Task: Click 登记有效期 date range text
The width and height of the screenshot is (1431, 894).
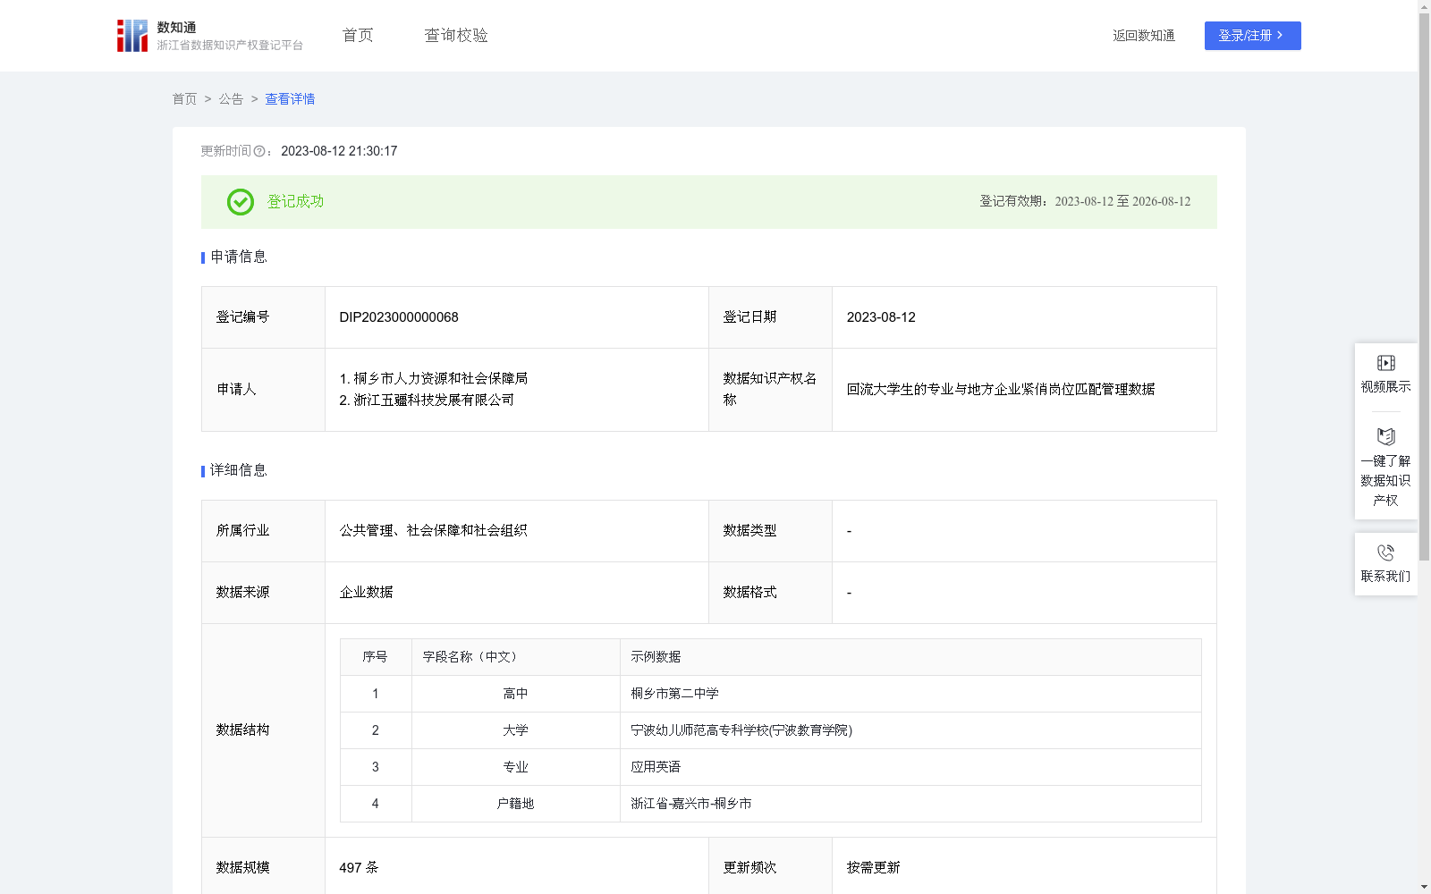Action: point(1085,202)
